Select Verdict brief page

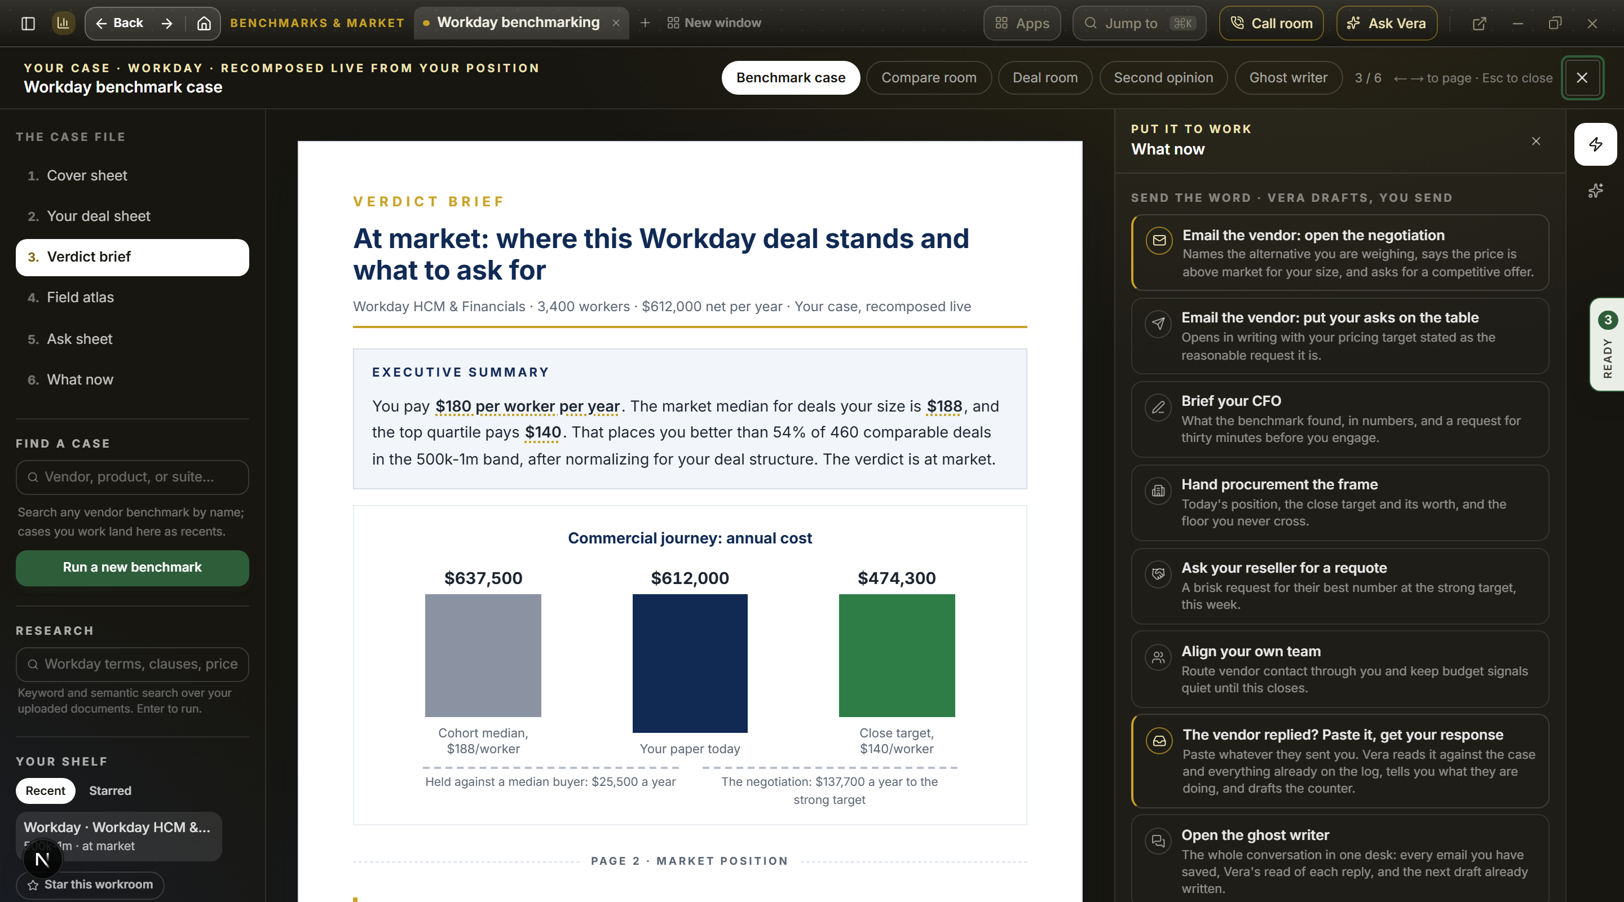coord(133,257)
